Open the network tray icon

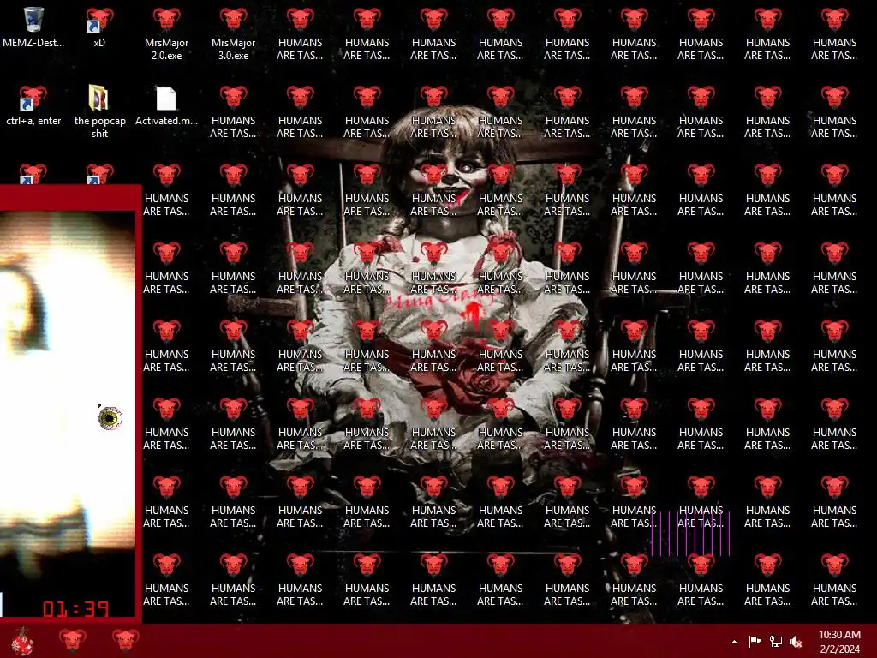pyautogui.click(x=776, y=641)
